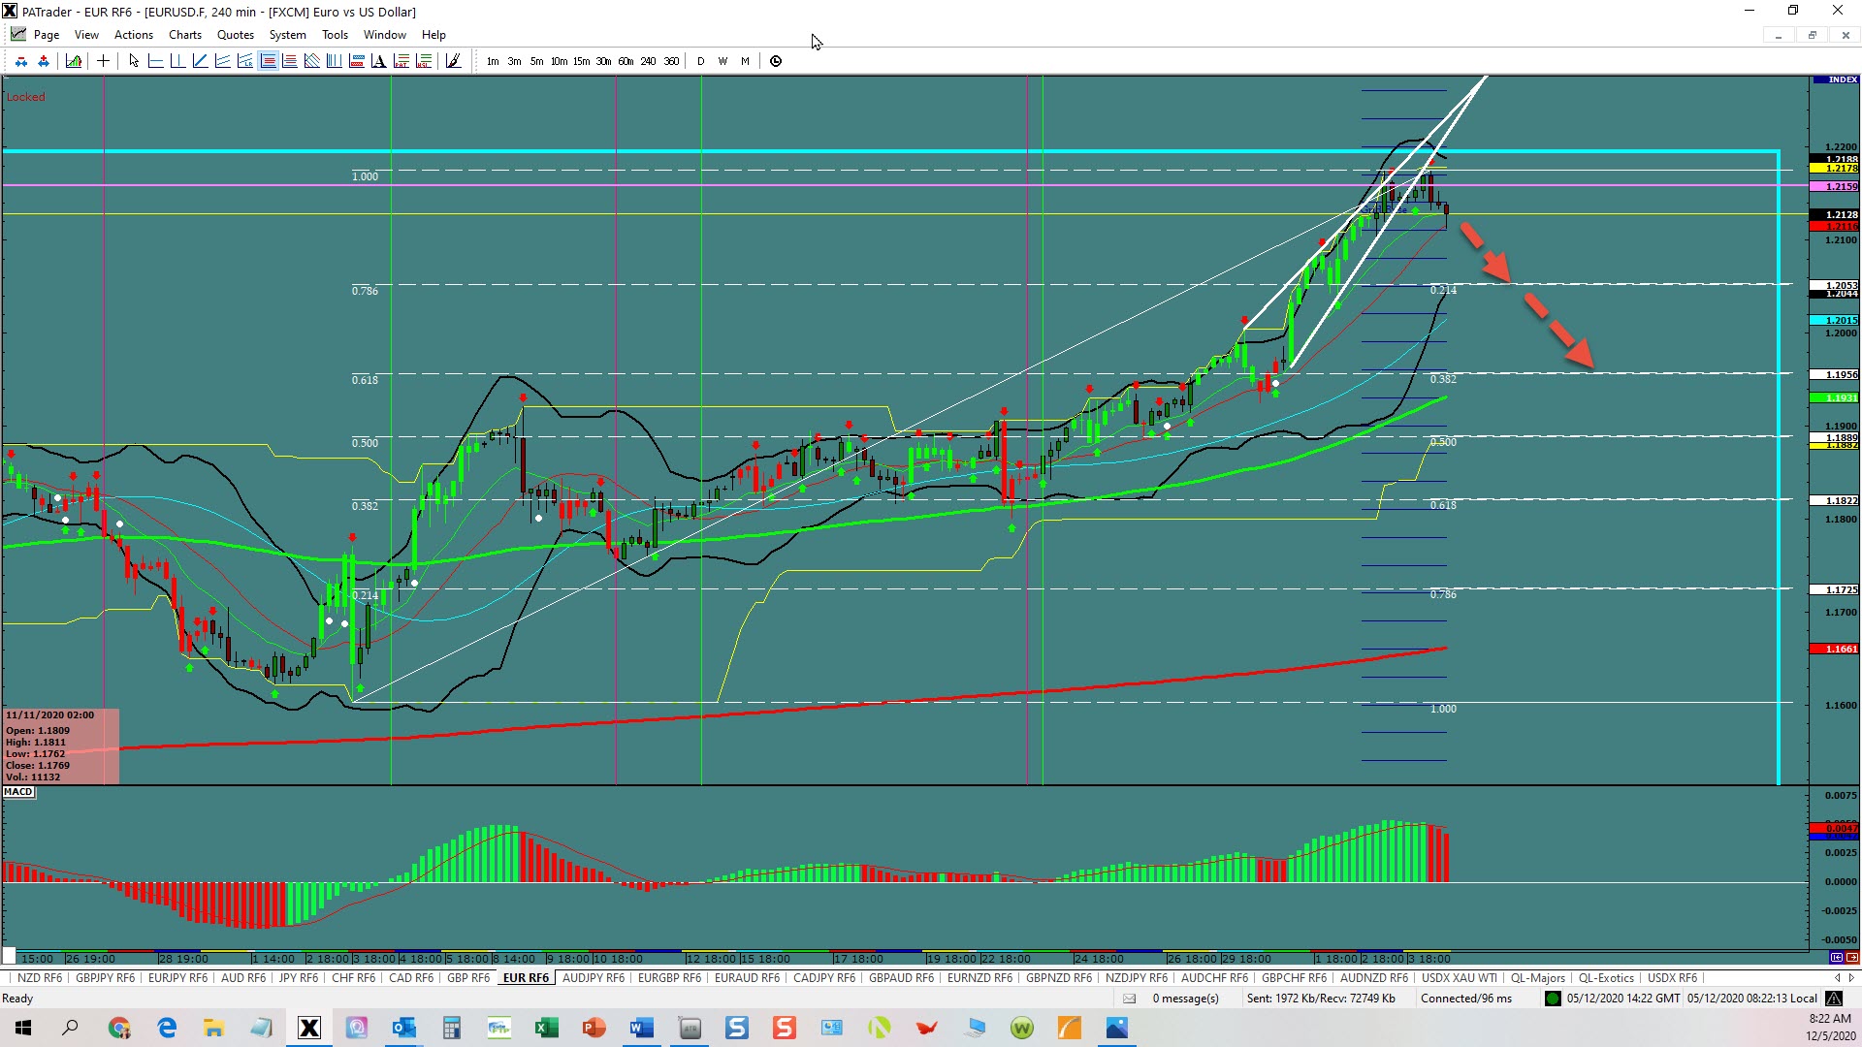This screenshot has width=1862, height=1047.
Task: Click the green connection status indicator
Action: (x=1553, y=999)
